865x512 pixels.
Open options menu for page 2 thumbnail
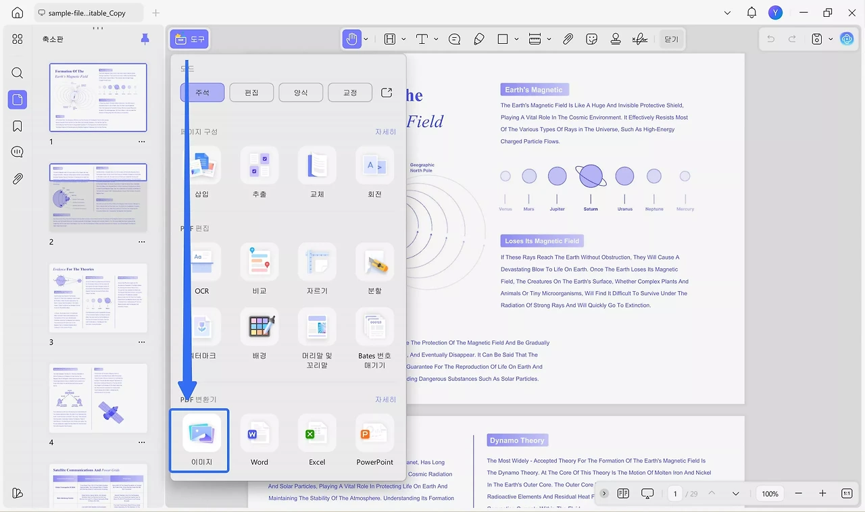[141, 242]
